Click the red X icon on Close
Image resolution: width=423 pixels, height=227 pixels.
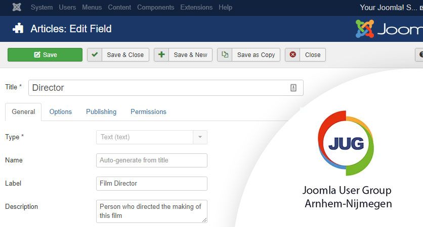coord(292,54)
